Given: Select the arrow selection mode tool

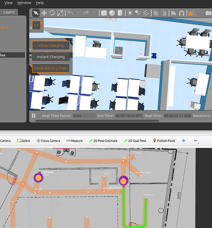Looking at the screenshot, I should (x=36, y=13).
